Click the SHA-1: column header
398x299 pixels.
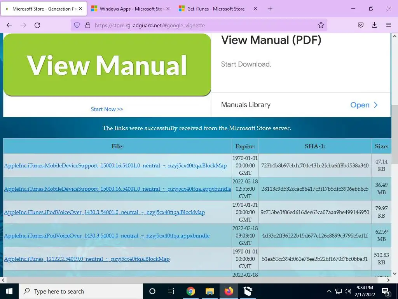click(x=315, y=146)
